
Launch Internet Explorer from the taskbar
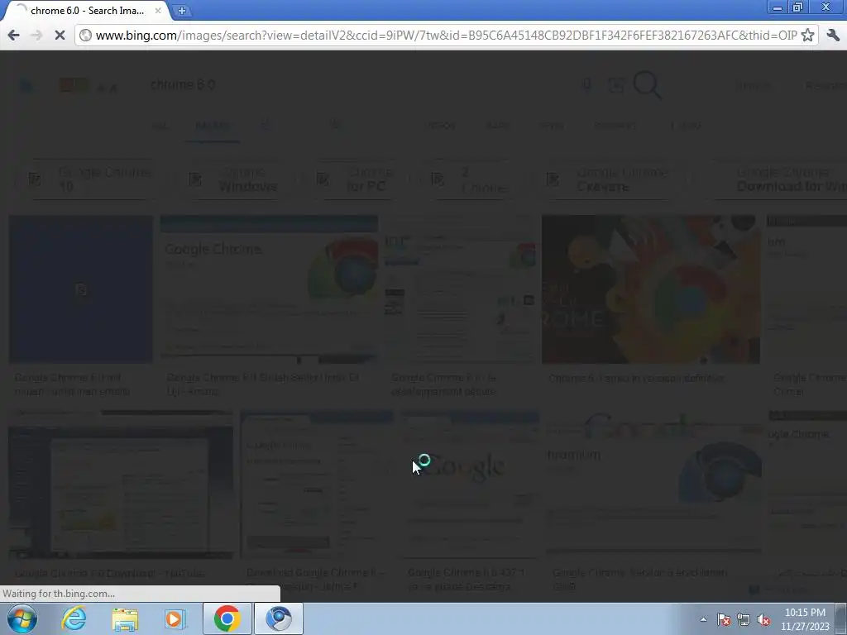(74, 618)
